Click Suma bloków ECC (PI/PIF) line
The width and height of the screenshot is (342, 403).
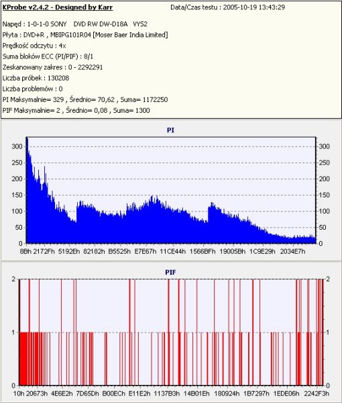(48, 56)
